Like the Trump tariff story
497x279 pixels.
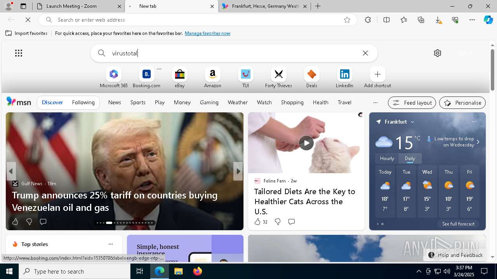click(15, 222)
